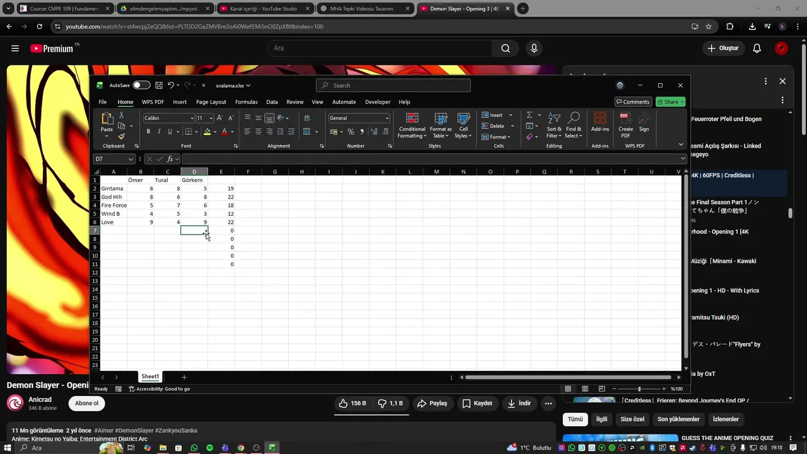
Task: Click the YouTube Ara search field
Action: point(380,48)
